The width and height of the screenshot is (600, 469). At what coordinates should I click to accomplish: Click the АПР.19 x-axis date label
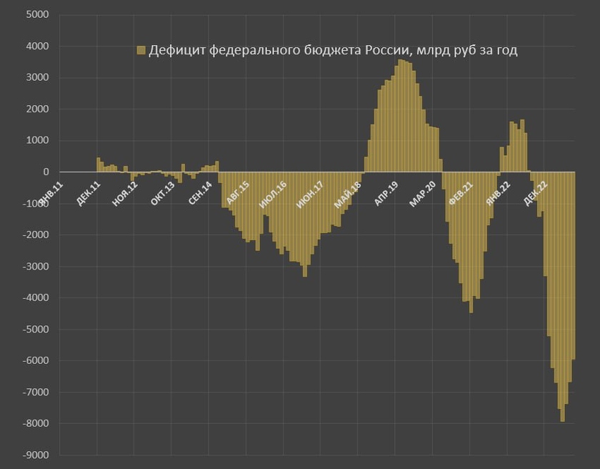point(386,193)
